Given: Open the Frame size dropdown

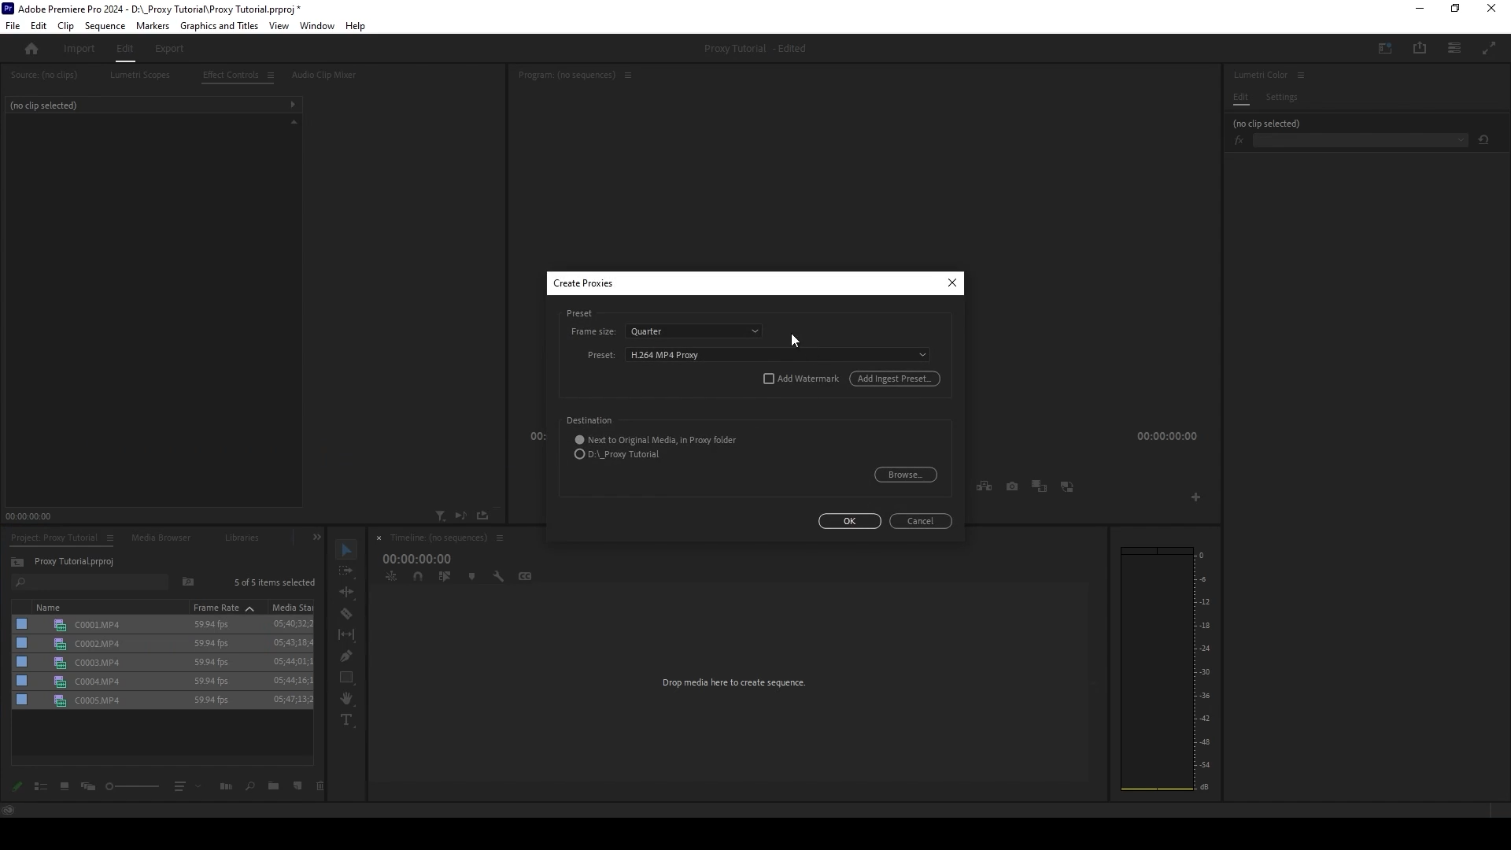Looking at the screenshot, I should pyautogui.click(x=694, y=332).
